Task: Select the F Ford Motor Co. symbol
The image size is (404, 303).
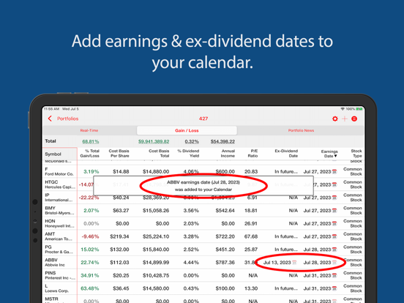Action: [x=59, y=171]
